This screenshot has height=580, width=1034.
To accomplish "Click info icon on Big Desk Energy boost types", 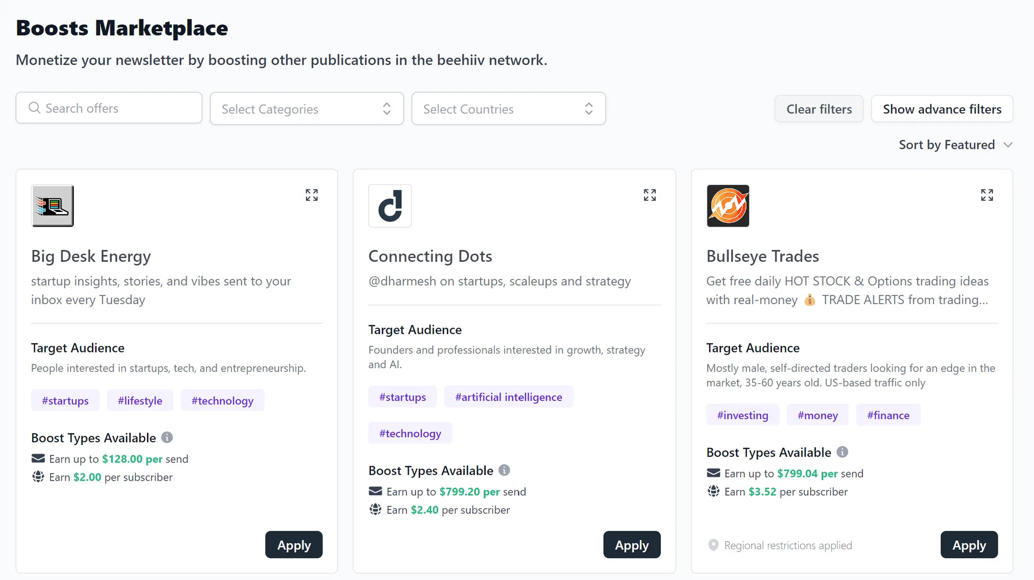I will (167, 437).
